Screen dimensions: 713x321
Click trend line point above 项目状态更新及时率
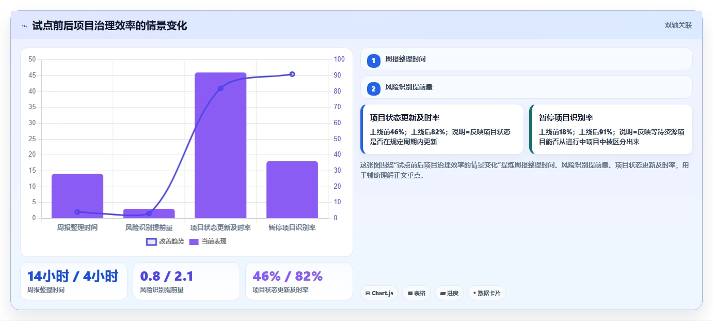[220, 88]
